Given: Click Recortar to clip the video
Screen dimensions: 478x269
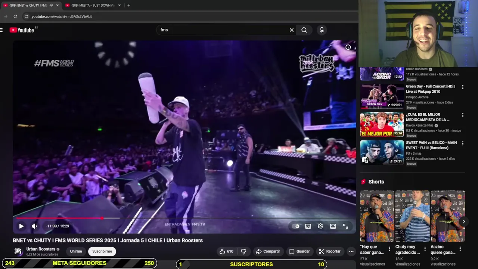Looking at the screenshot, I should 329,251.
